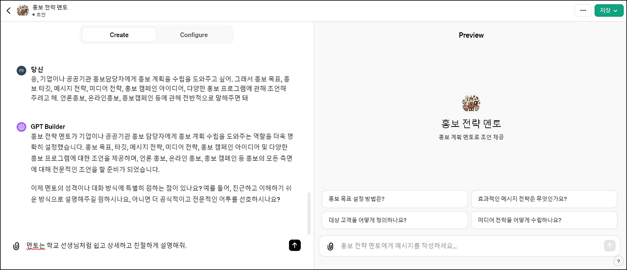Image resolution: width=627 pixels, height=270 pixels.
Task: Open help with the question mark icon
Action: 618,261
